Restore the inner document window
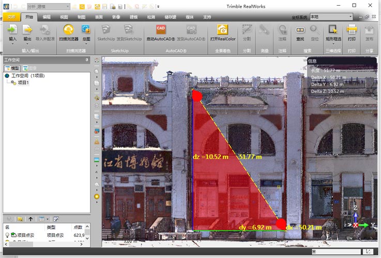The image size is (381, 258). (x=367, y=17)
